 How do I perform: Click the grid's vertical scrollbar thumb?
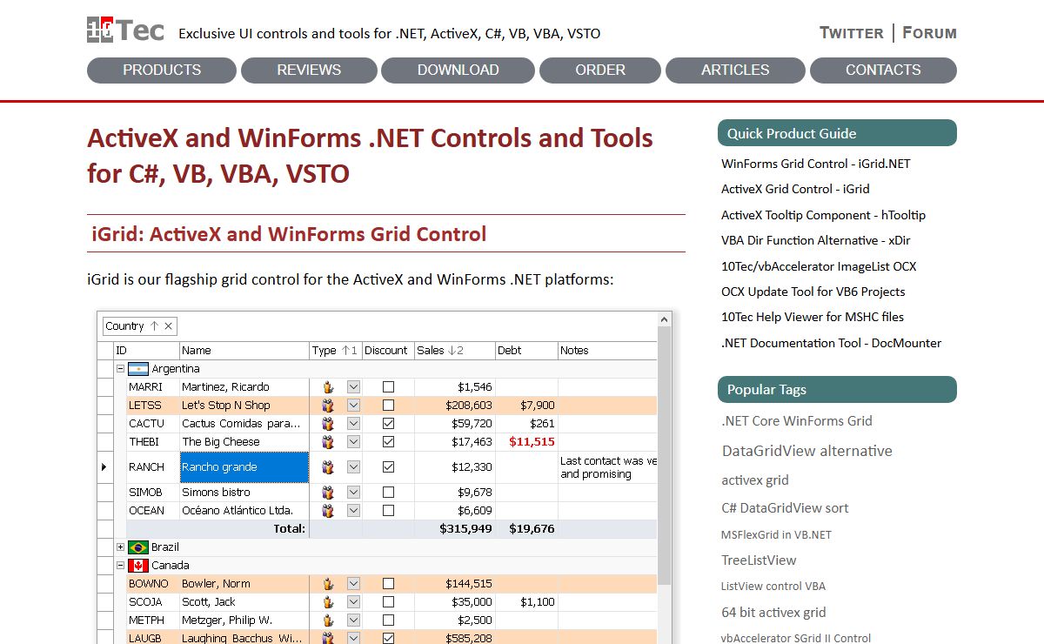click(665, 455)
